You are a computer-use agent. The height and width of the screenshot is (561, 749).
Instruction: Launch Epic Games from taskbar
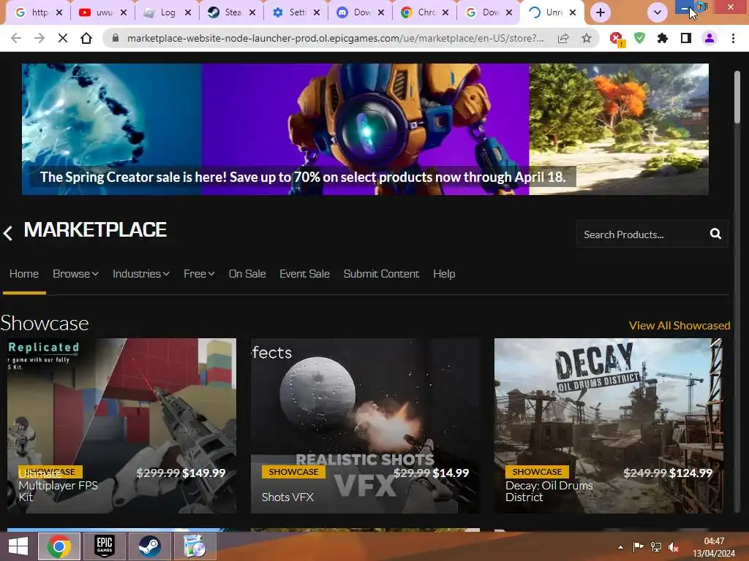[x=104, y=546]
